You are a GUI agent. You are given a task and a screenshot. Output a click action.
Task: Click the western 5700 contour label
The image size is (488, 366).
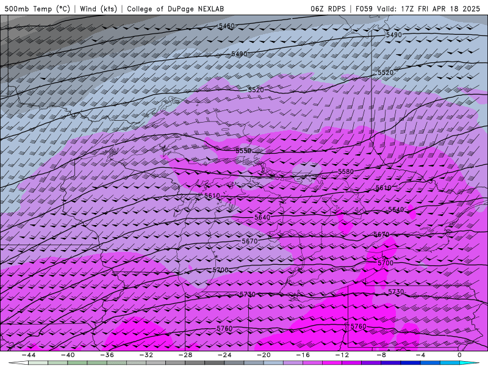point(220,270)
